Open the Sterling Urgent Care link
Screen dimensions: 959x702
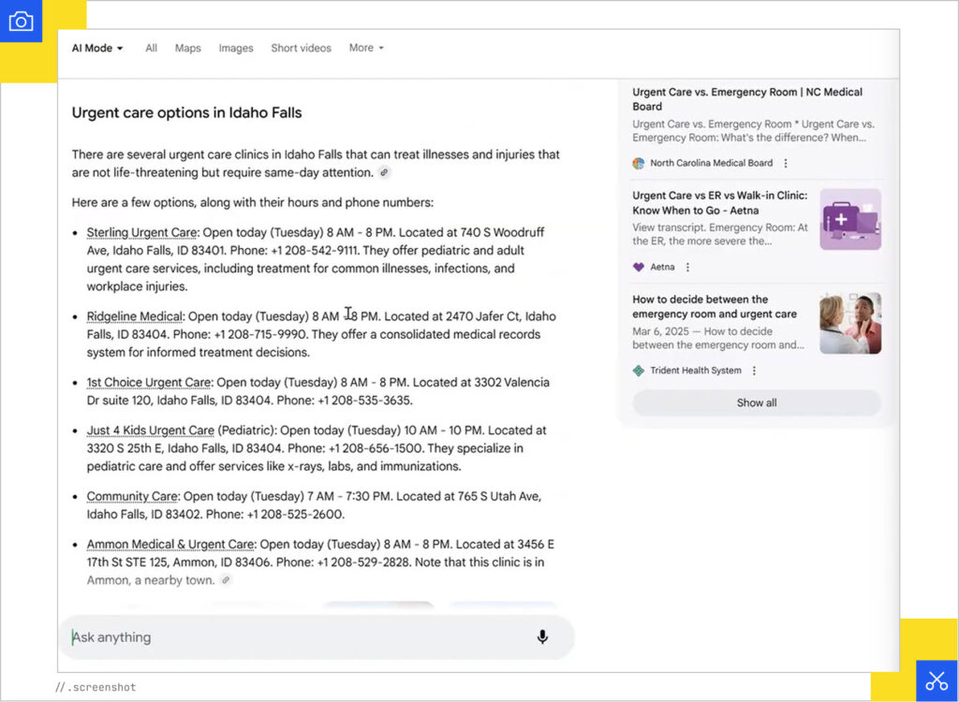(141, 232)
